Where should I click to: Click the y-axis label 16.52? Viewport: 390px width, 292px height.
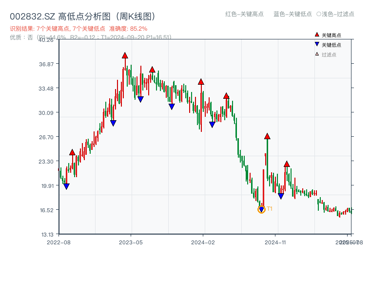47,210
